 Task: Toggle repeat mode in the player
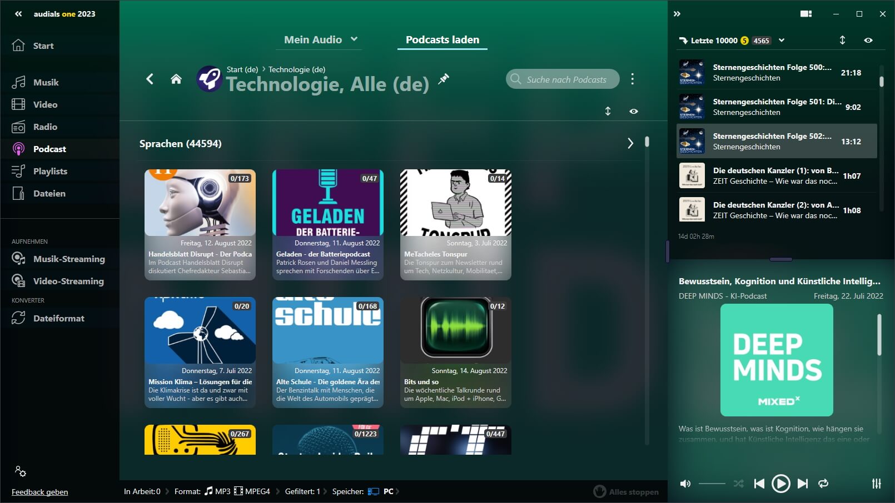[823, 484]
